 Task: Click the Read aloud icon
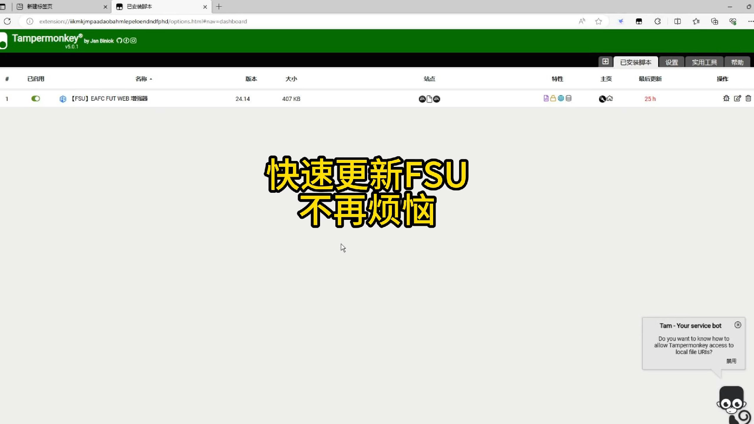[582, 21]
